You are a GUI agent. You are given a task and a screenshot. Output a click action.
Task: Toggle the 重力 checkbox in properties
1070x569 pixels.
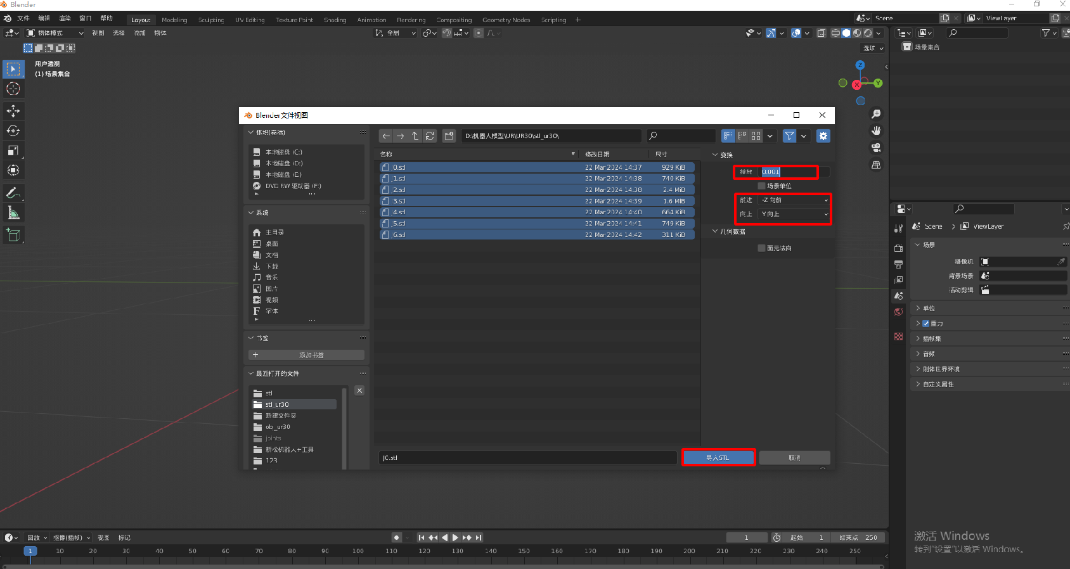tap(925, 323)
